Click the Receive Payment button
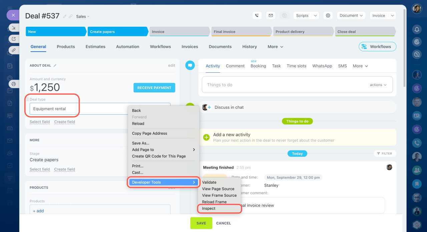The image size is (427, 232). point(154,88)
